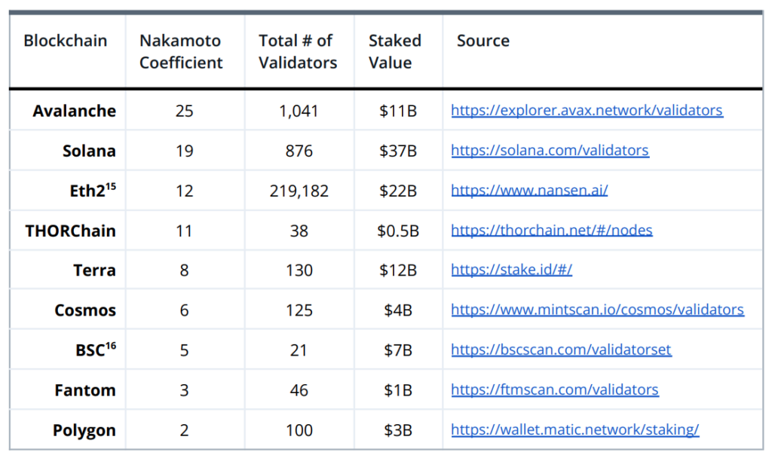The image size is (772, 458).
Task: Select the "Polygon" row label
Action: click(84, 430)
